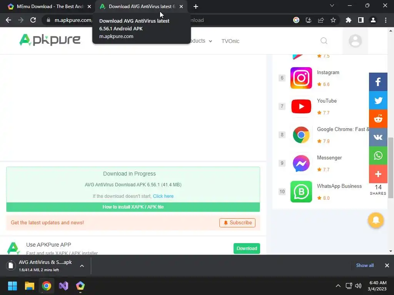This screenshot has height=295, width=394.
Task: Open the Google Chrome app icon in list
Action: pyautogui.click(x=301, y=135)
